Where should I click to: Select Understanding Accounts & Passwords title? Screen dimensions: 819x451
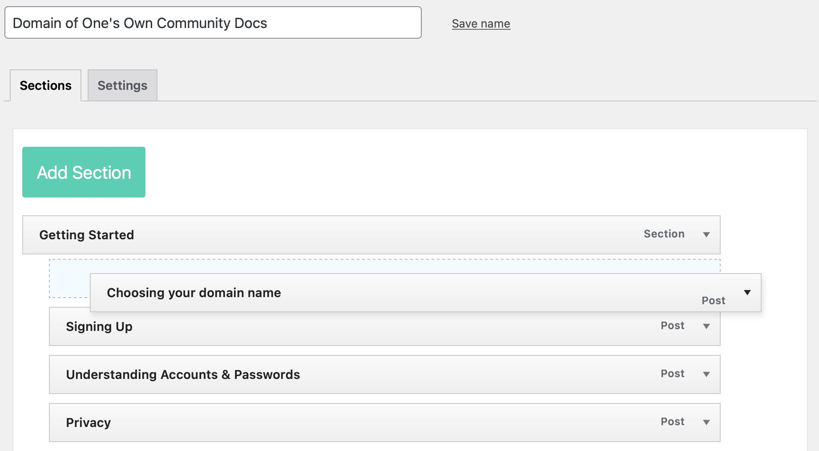[183, 374]
